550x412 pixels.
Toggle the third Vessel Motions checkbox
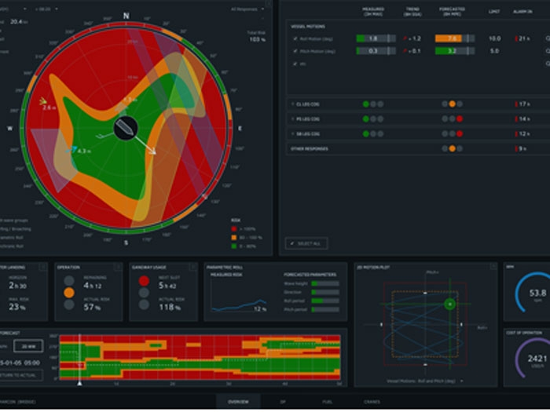295,64
